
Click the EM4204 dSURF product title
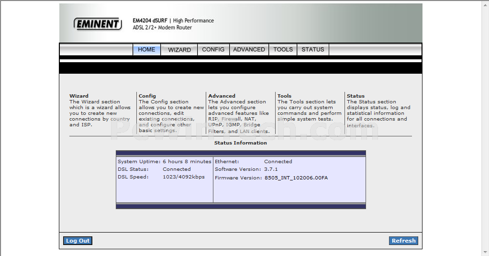click(x=150, y=21)
